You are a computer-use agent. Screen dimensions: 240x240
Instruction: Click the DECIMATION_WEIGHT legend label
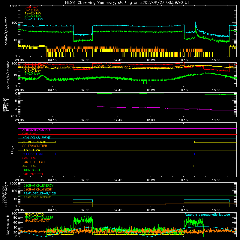click(38, 190)
